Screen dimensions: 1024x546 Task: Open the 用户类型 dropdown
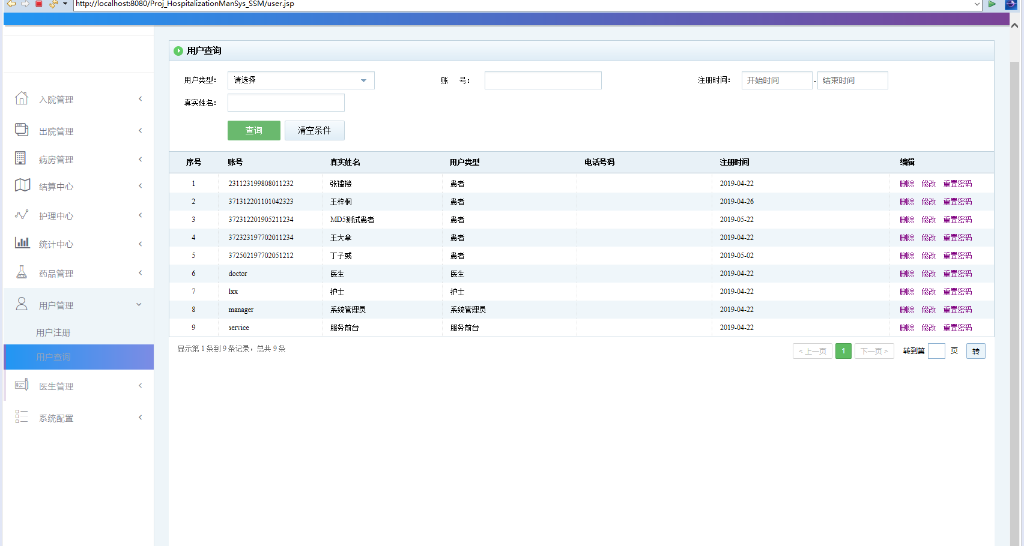tap(301, 80)
